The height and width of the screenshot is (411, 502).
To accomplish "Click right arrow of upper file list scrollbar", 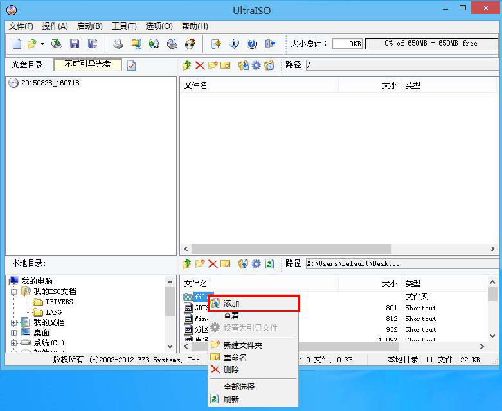I will [493, 249].
